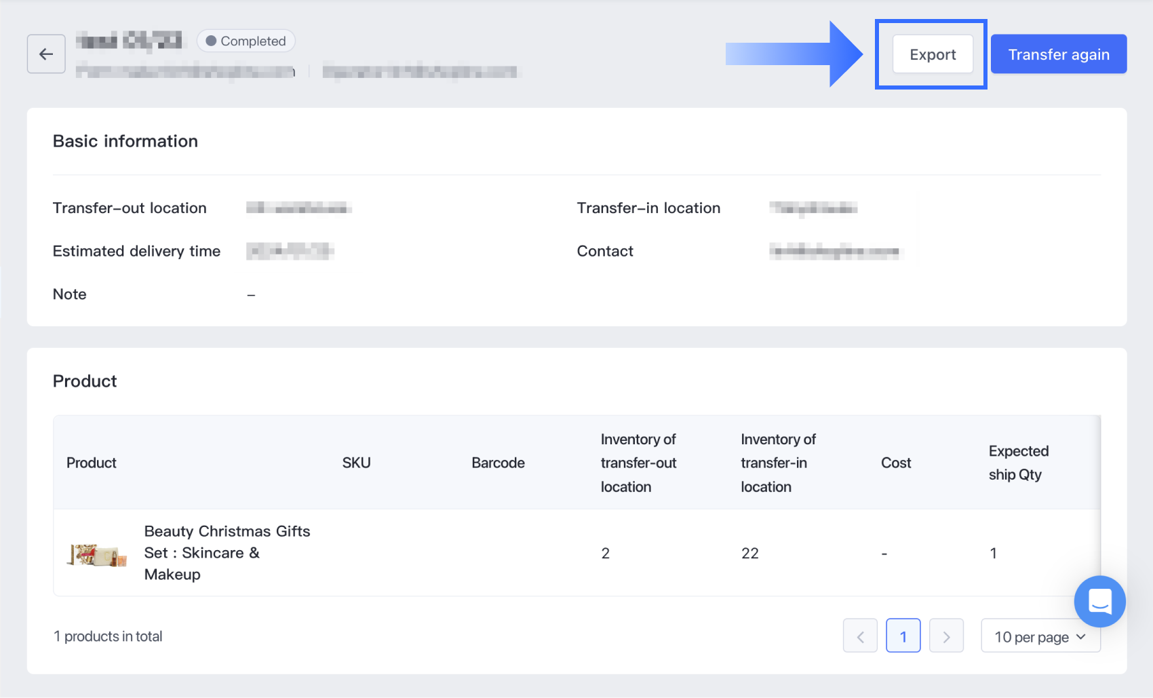Click the Product column header
This screenshot has height=698, width=1153.
tap(92, 463)
